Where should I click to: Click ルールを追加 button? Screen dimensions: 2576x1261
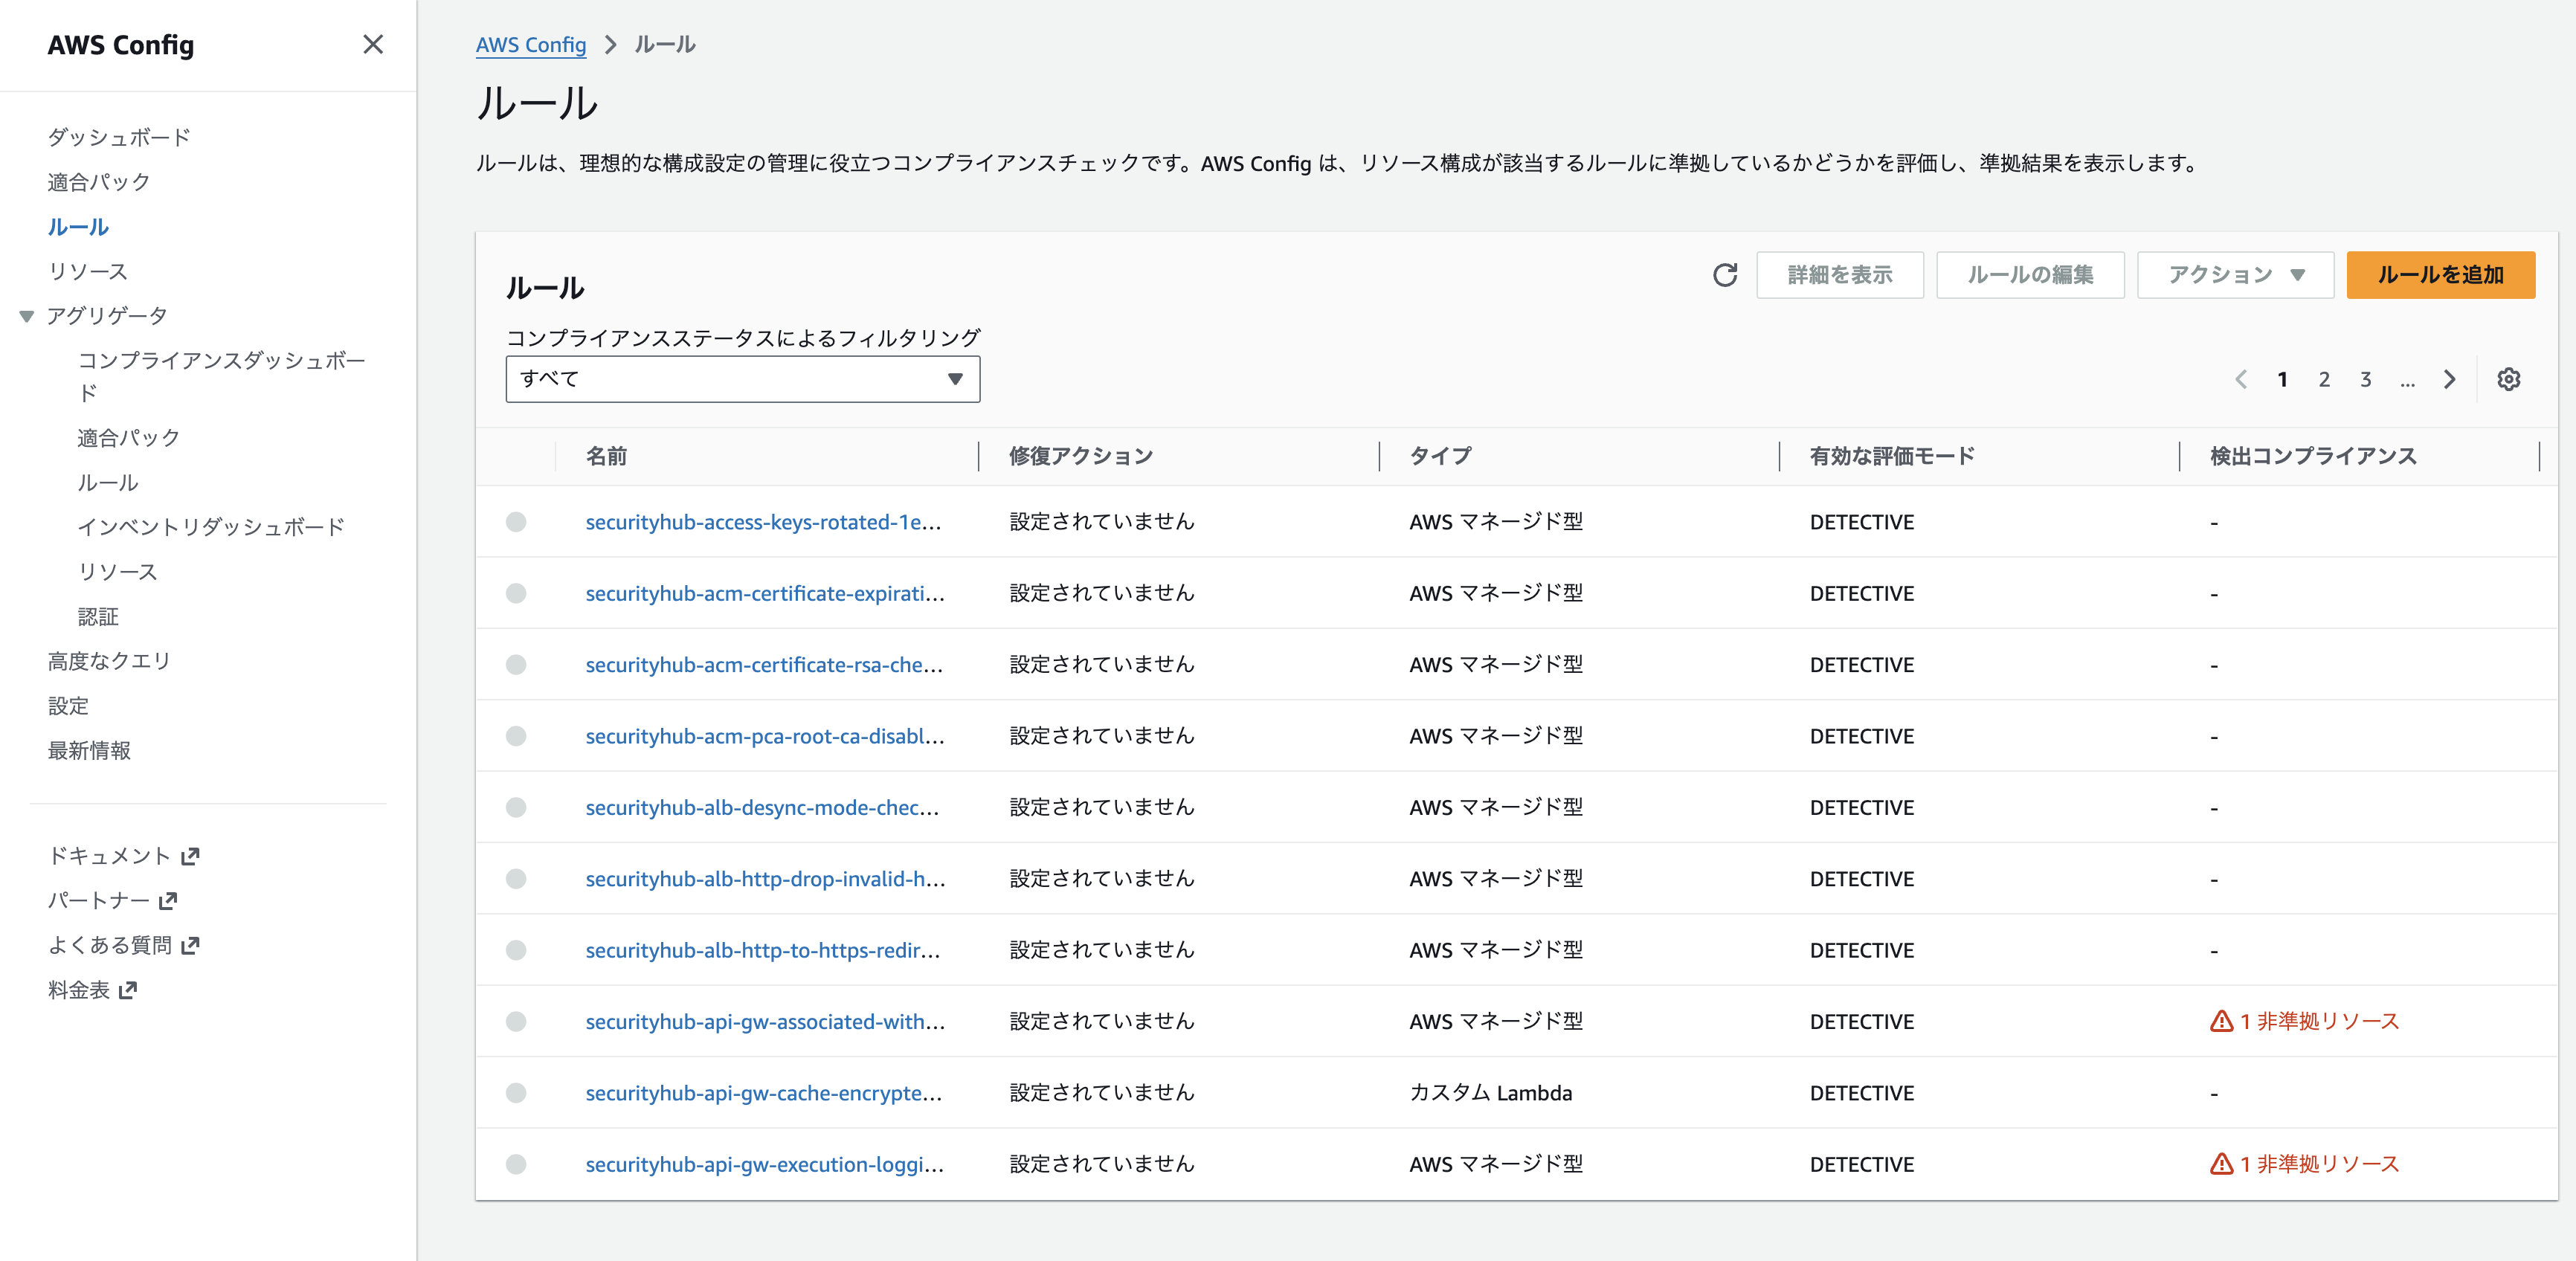(2440, 275)
